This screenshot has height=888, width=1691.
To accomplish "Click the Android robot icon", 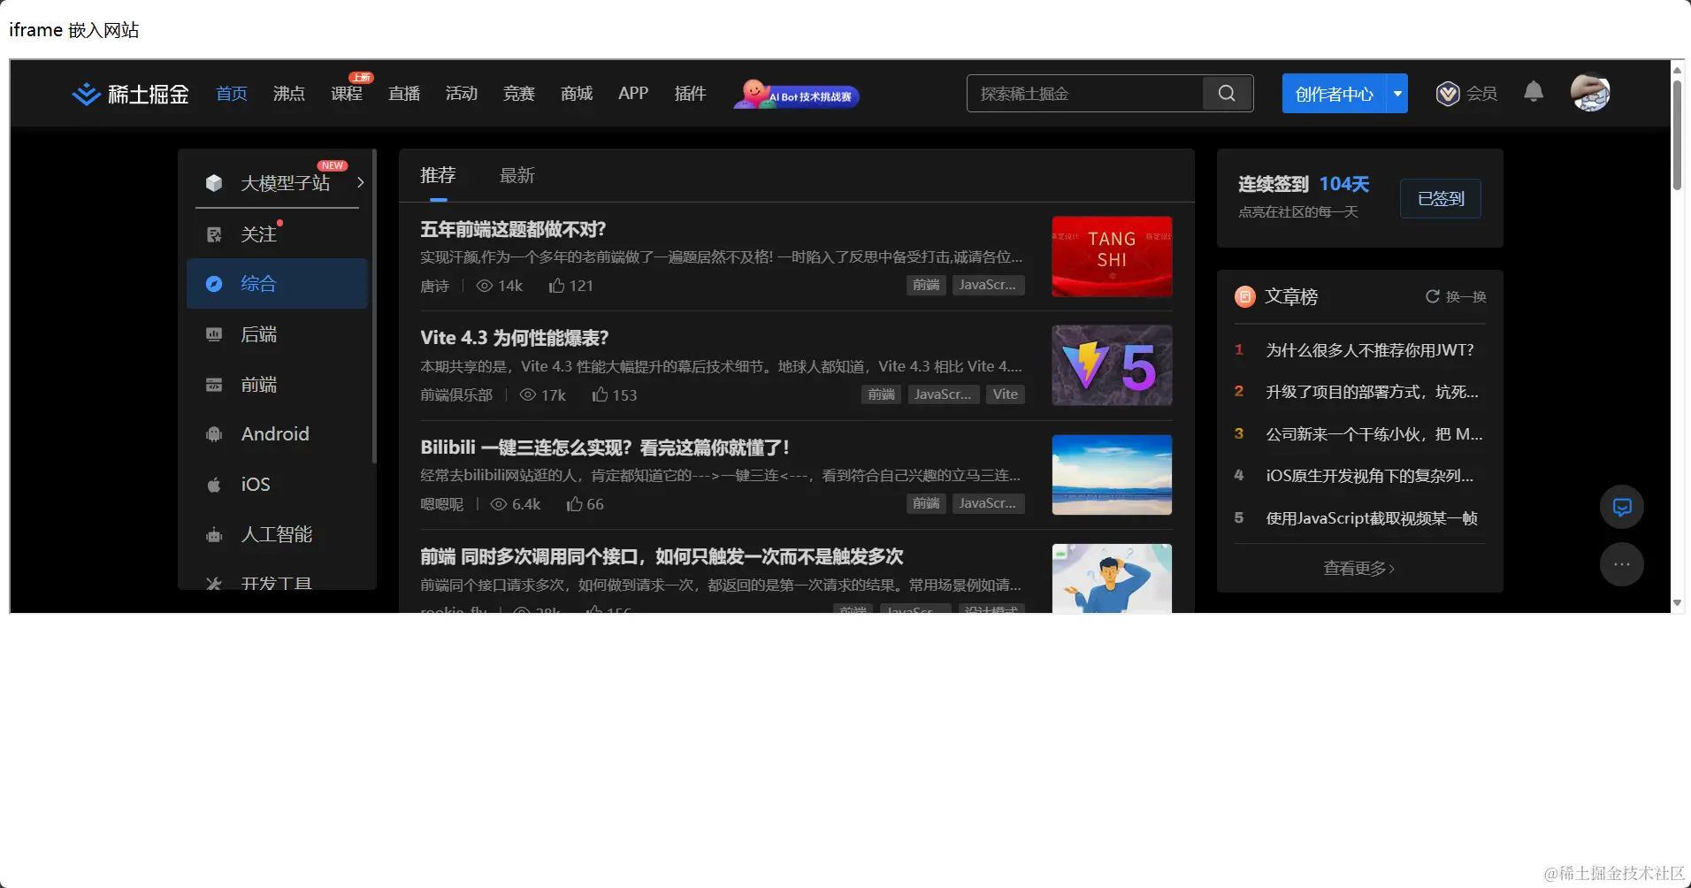I will (x=214, y=434).
